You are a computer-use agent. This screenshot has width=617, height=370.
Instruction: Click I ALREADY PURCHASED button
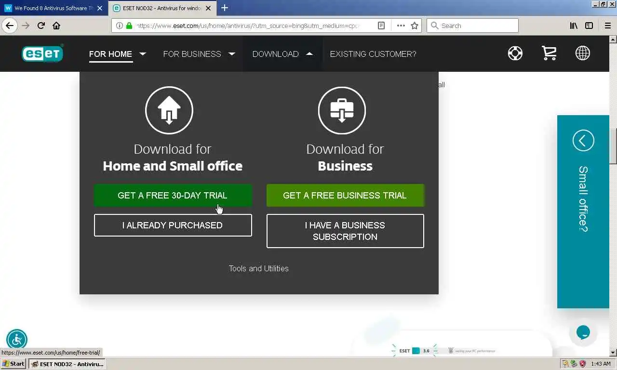pos(173,225)
